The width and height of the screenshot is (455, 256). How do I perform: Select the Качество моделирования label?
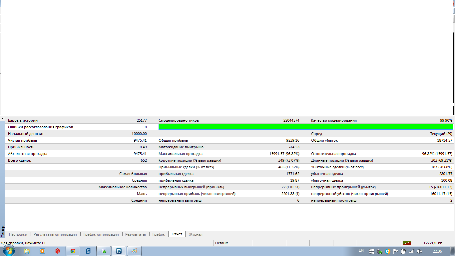[334, 120]
